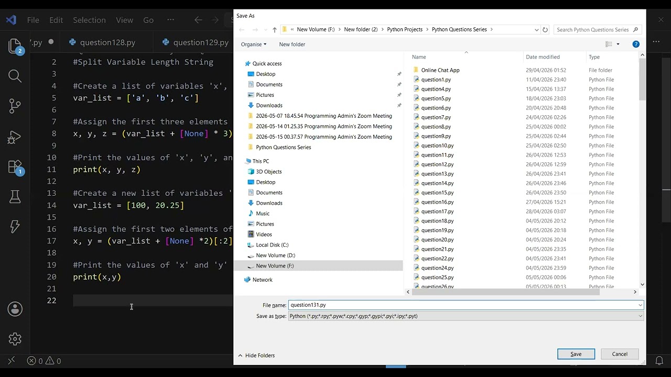Viewport: 671px width, 377px height.
Task: Click the notifications bell in status bar
Action: pyautogui.click(x=659, y=361)
